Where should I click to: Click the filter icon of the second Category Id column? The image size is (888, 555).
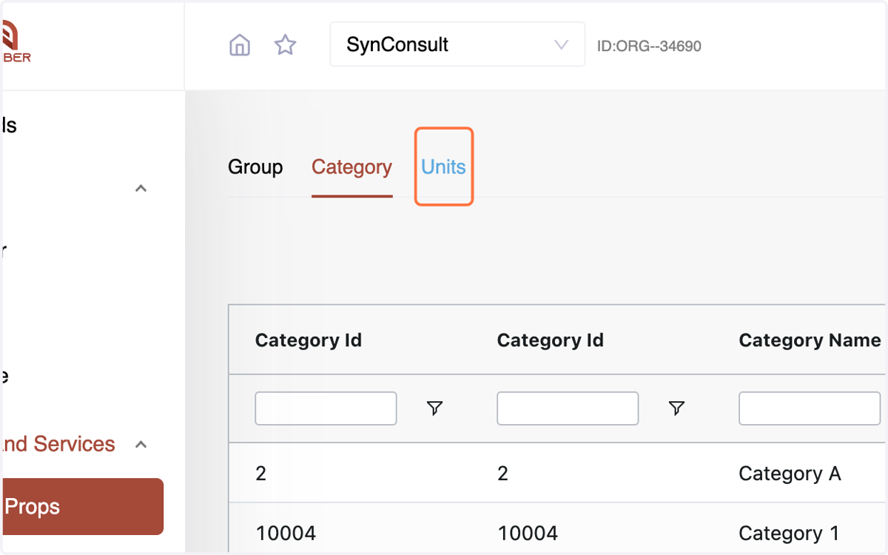pyautogui.click(x=676, y=408)
